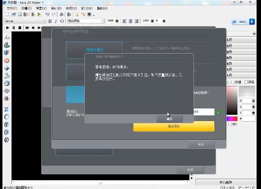The image size is (261, 189).
Task: Click the 关闭 button in the activation dialog
Action: click(x=201, y=144)
